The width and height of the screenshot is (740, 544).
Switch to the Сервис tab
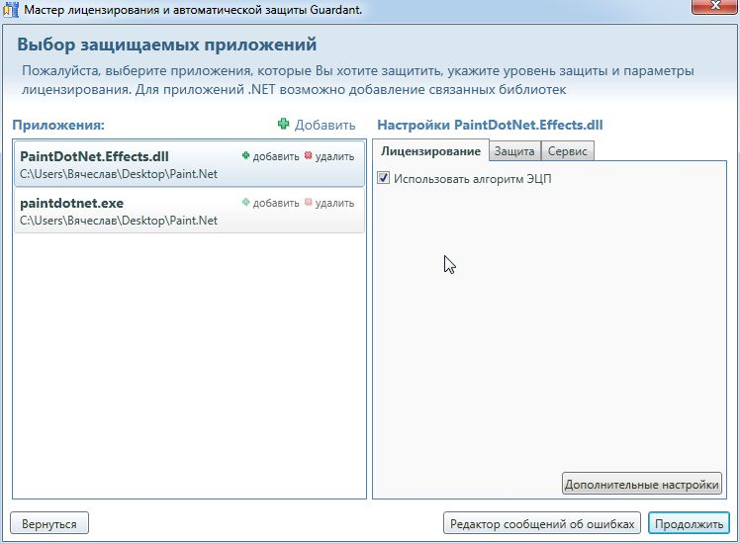[x=568, y=151]
